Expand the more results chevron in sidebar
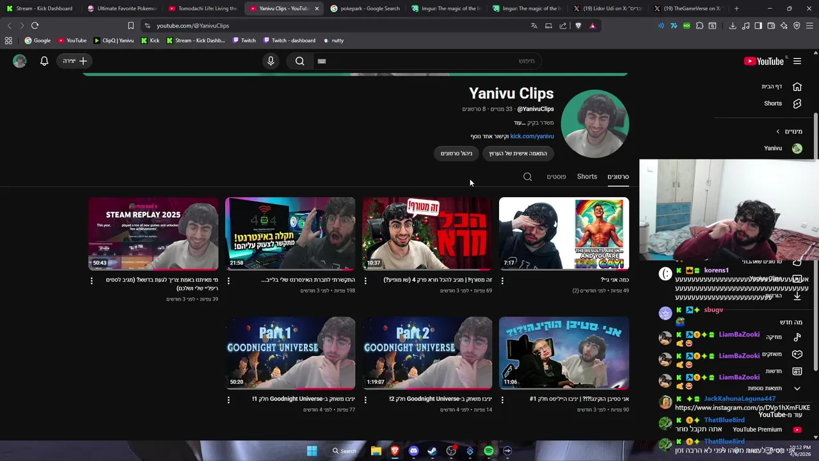This screenshot has width=819, height=461. click(797, 389)
